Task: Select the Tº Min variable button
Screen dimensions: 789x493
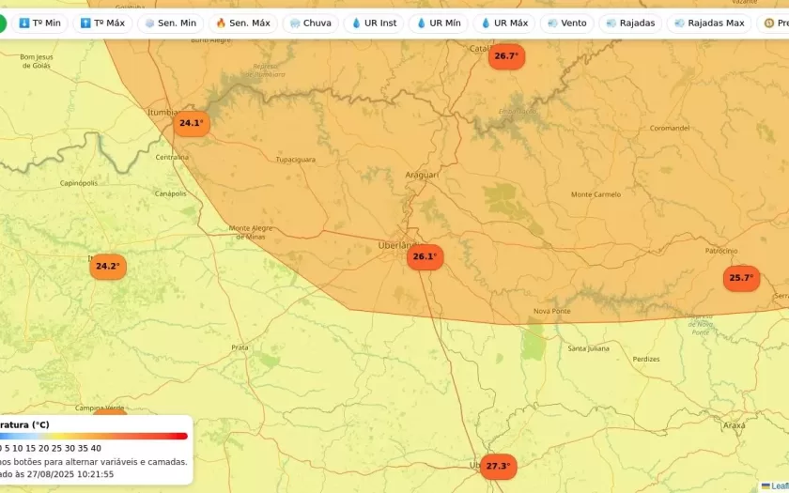Action: pos(39,23)
